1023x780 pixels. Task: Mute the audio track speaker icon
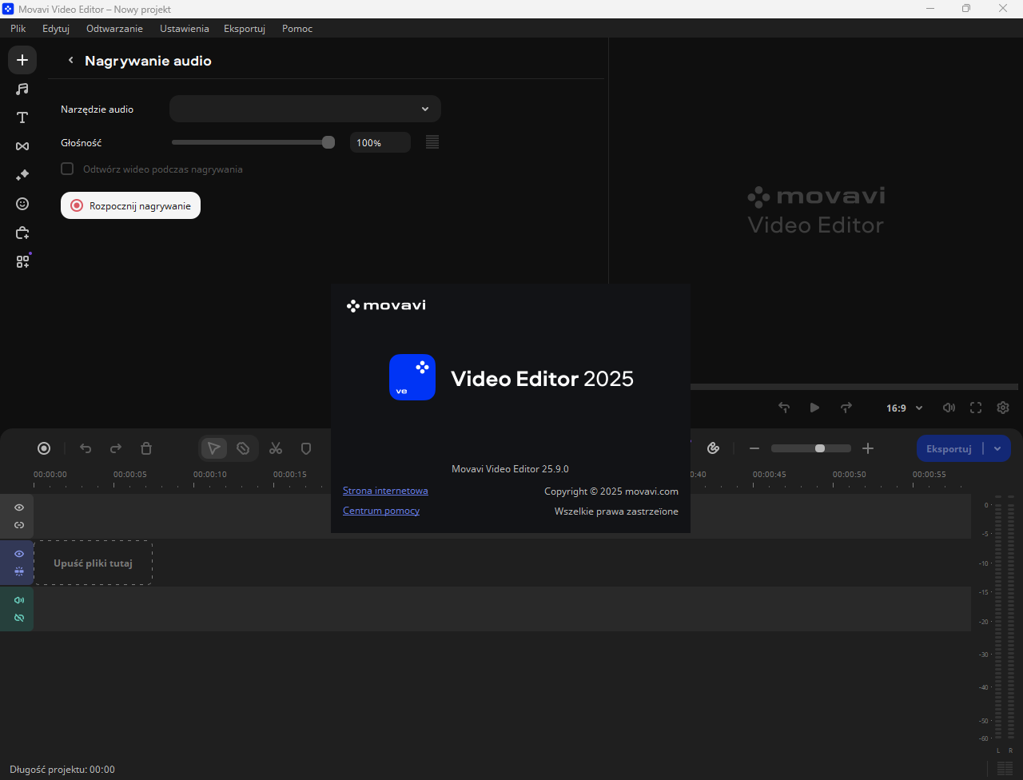click(19, 600)
